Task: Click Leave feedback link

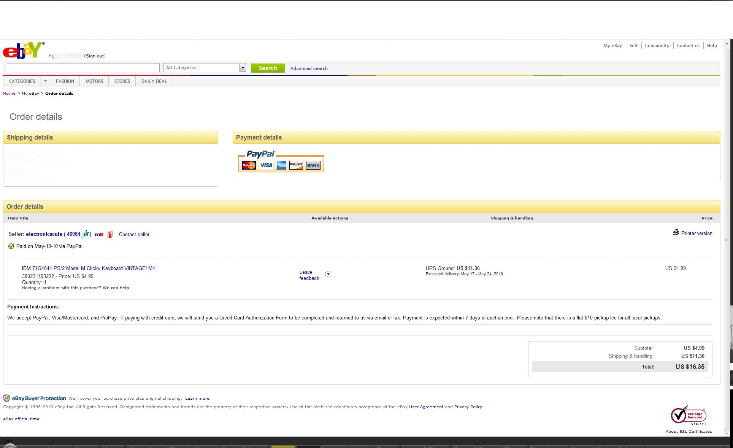Action: [x=309, y=275]
